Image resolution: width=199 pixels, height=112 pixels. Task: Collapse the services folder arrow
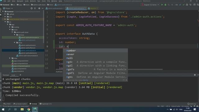pos(15,35)
